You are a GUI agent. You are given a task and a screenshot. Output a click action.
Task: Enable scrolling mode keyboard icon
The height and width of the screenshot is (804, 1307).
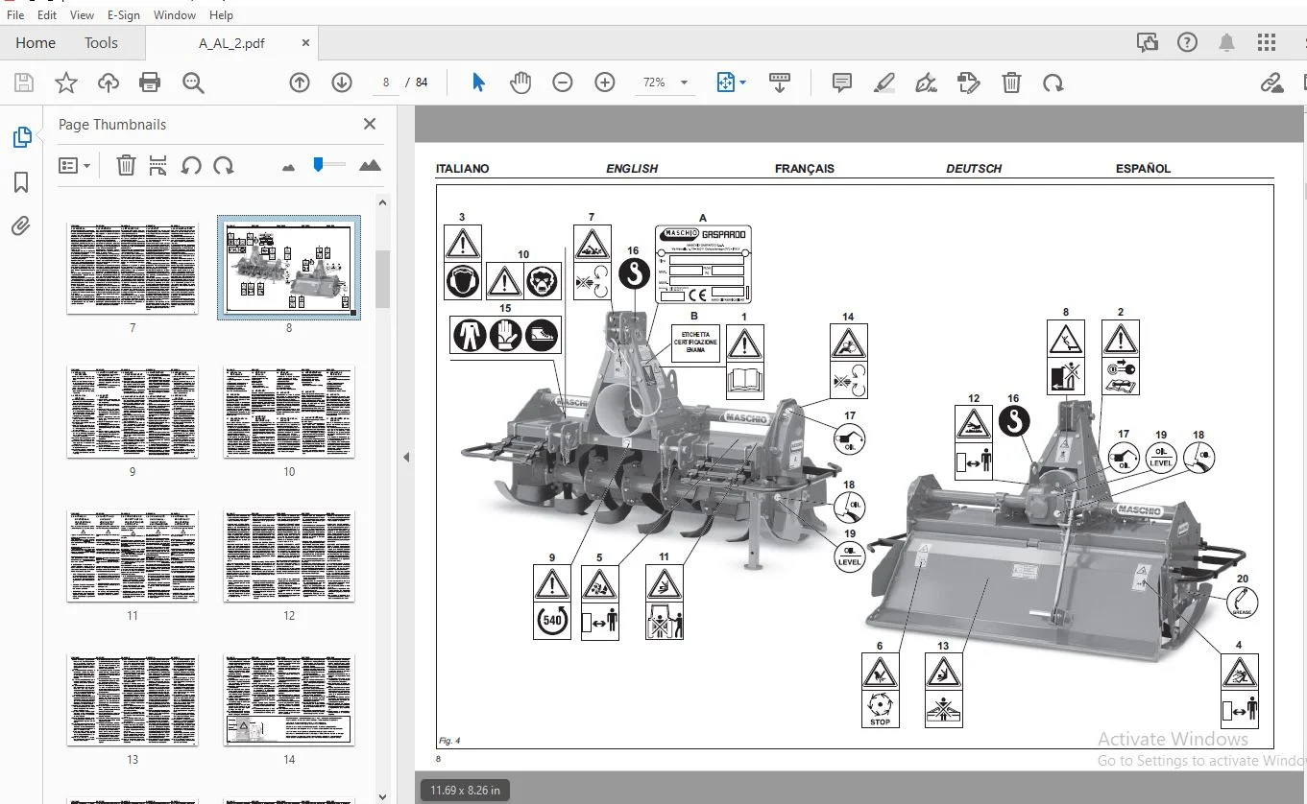coord(780,83)
